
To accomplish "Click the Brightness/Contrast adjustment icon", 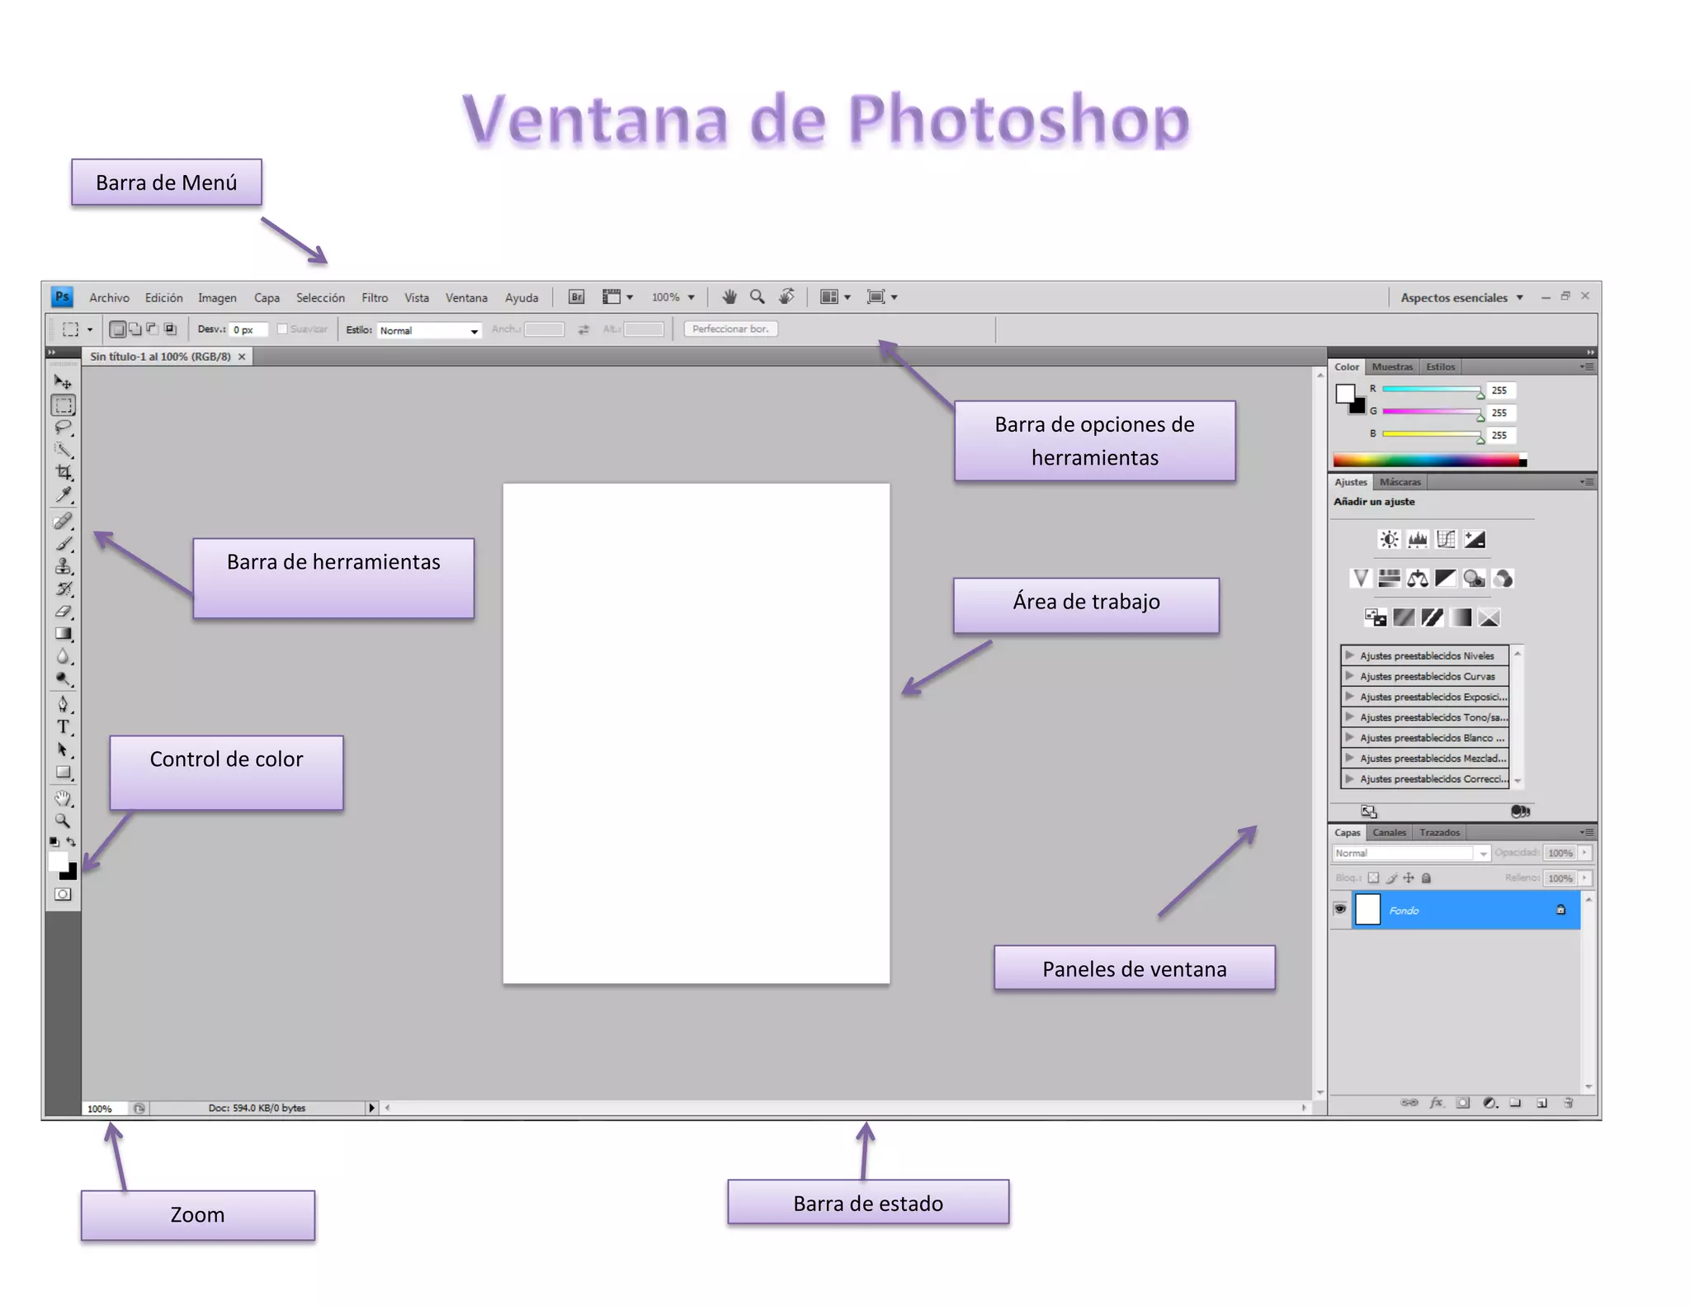I will click(1389, 540).
